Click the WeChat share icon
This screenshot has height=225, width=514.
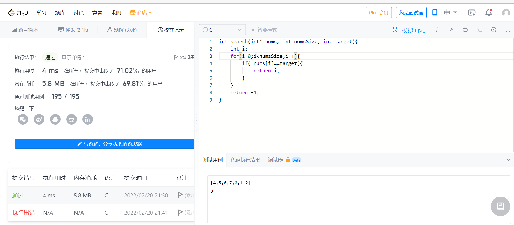coord(23,119)
